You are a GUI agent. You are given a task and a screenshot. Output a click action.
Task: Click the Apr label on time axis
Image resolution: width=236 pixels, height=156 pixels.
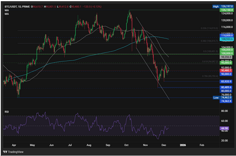pos(14,145)
